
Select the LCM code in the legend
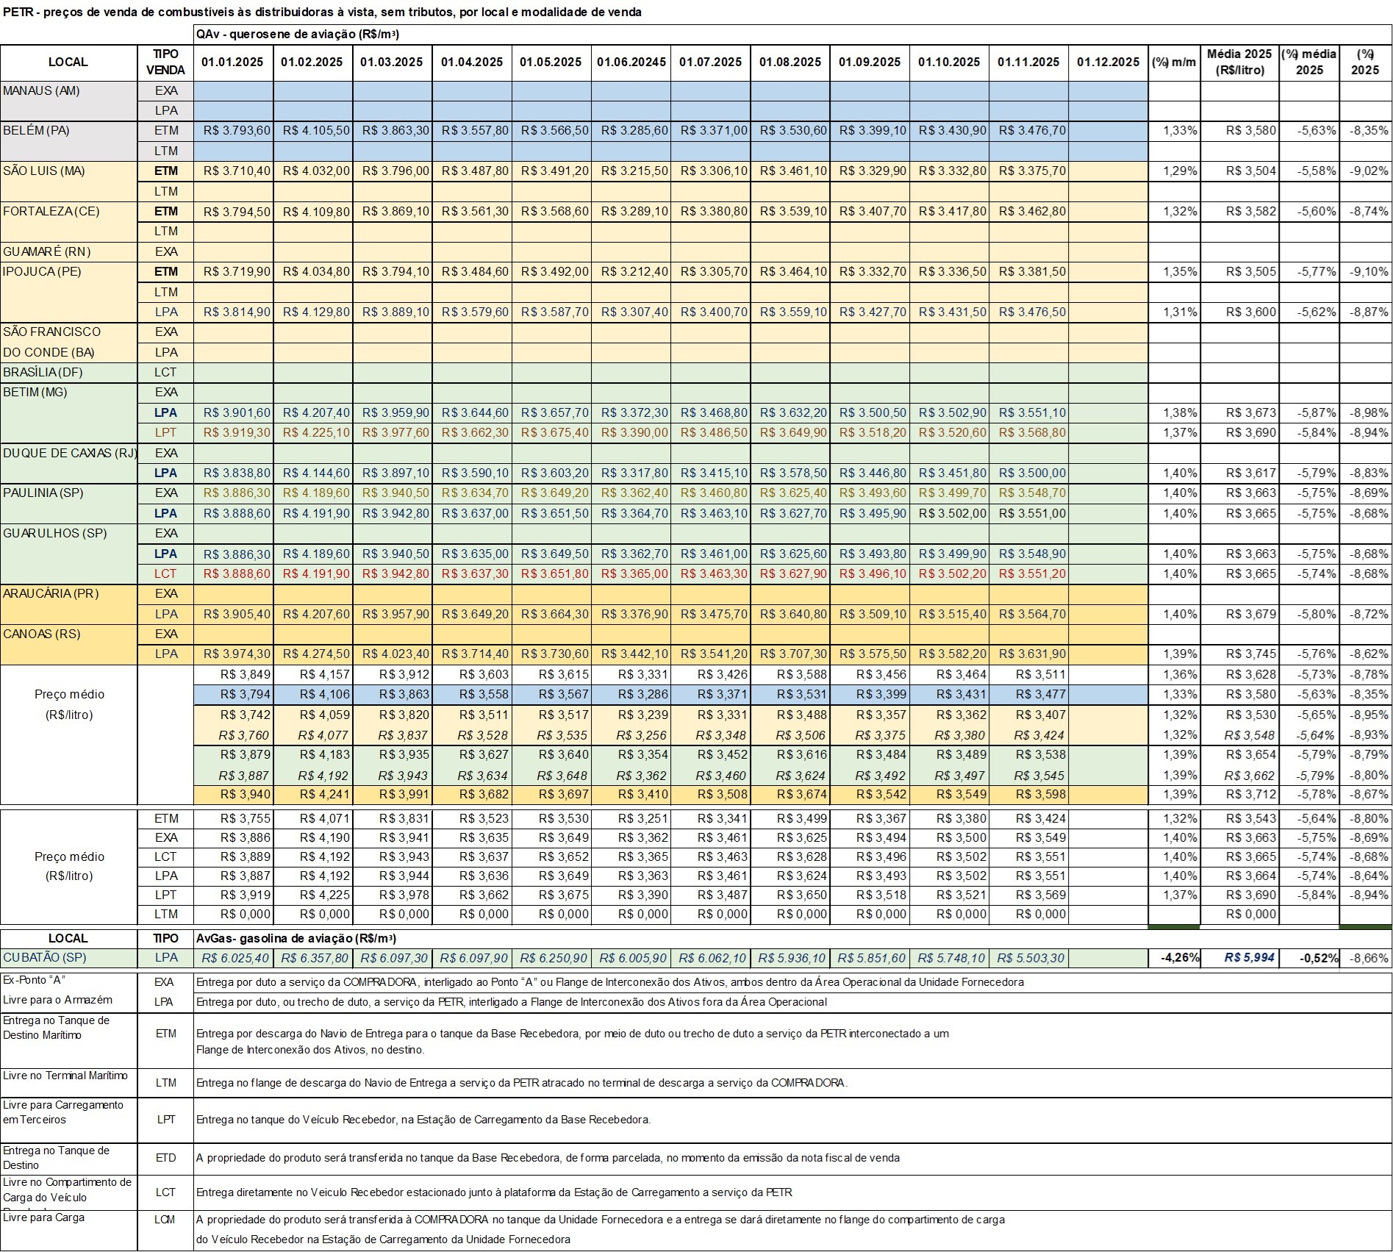[x=165, y=1220]
